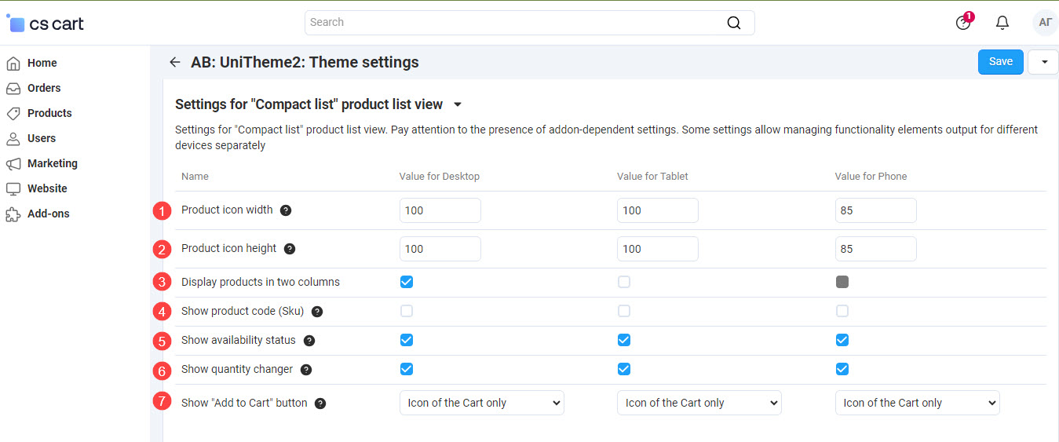
Task: Open Products menu item
Action: pyautogui.click(x=49, y=113)
